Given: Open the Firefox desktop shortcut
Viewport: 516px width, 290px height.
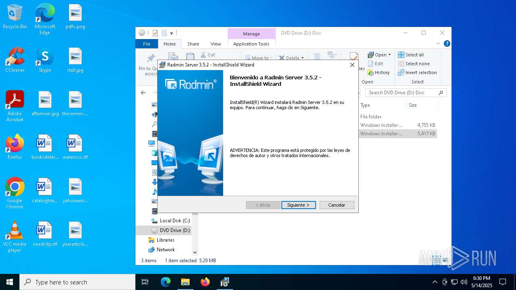Looking at the screenshot, I should coord(15,147).
